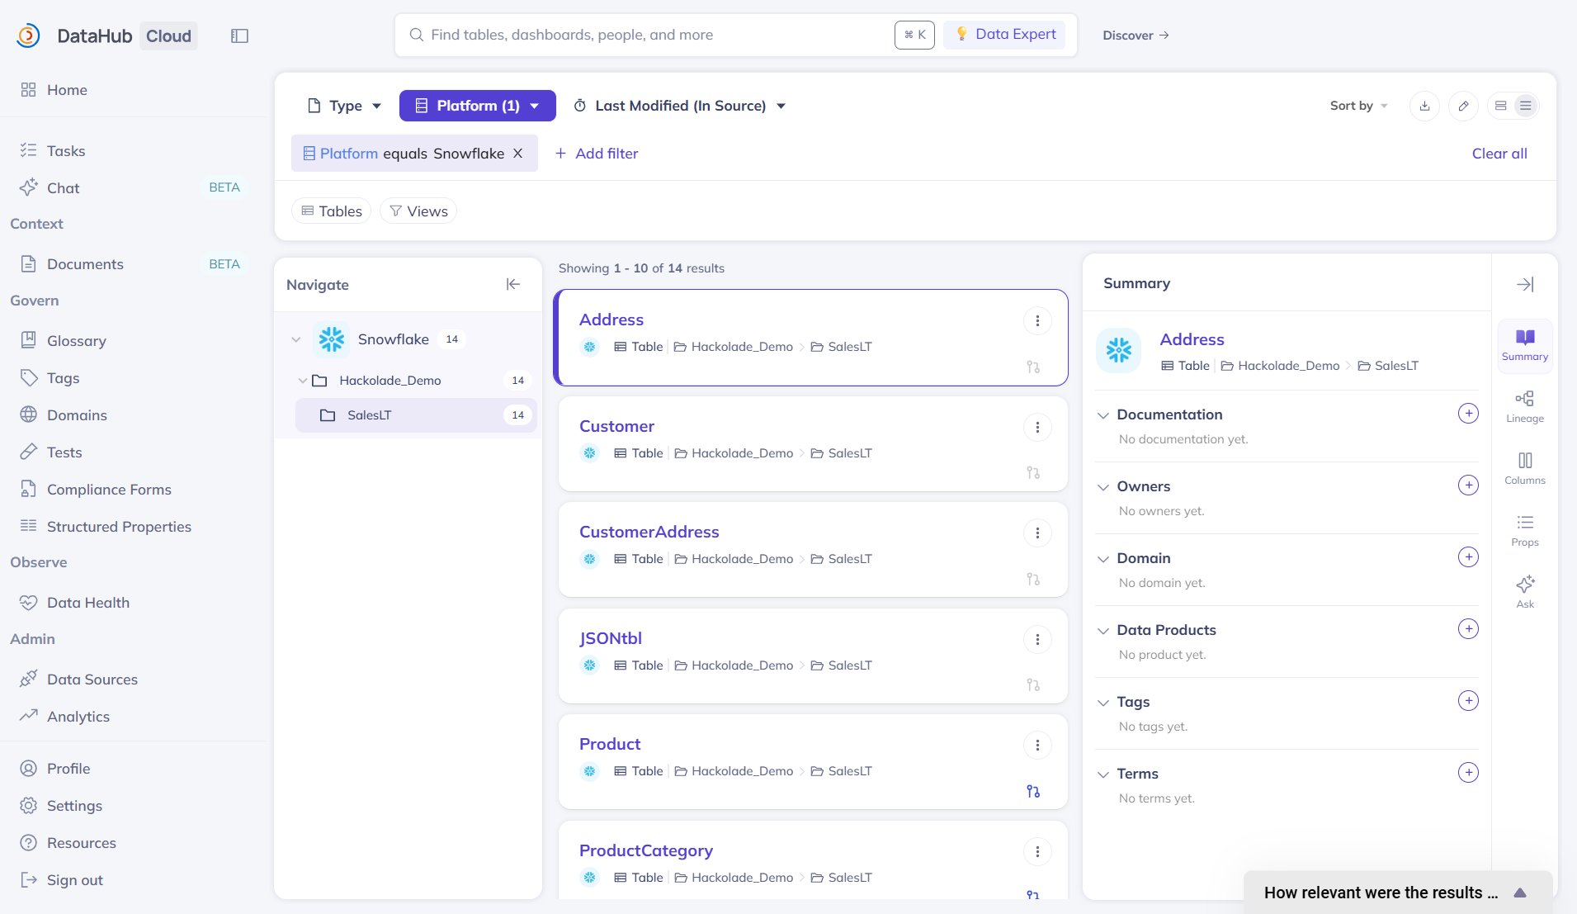Collapse the left sidebar using the panel icon
This screenshot has height=914, width=1577.
pos(239,36)
